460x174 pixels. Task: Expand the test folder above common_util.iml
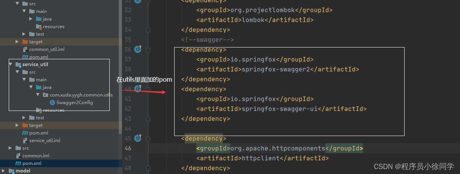24,34
